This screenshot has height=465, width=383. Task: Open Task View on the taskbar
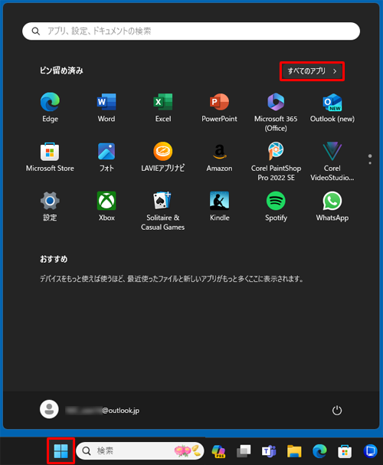click(244, 451)
